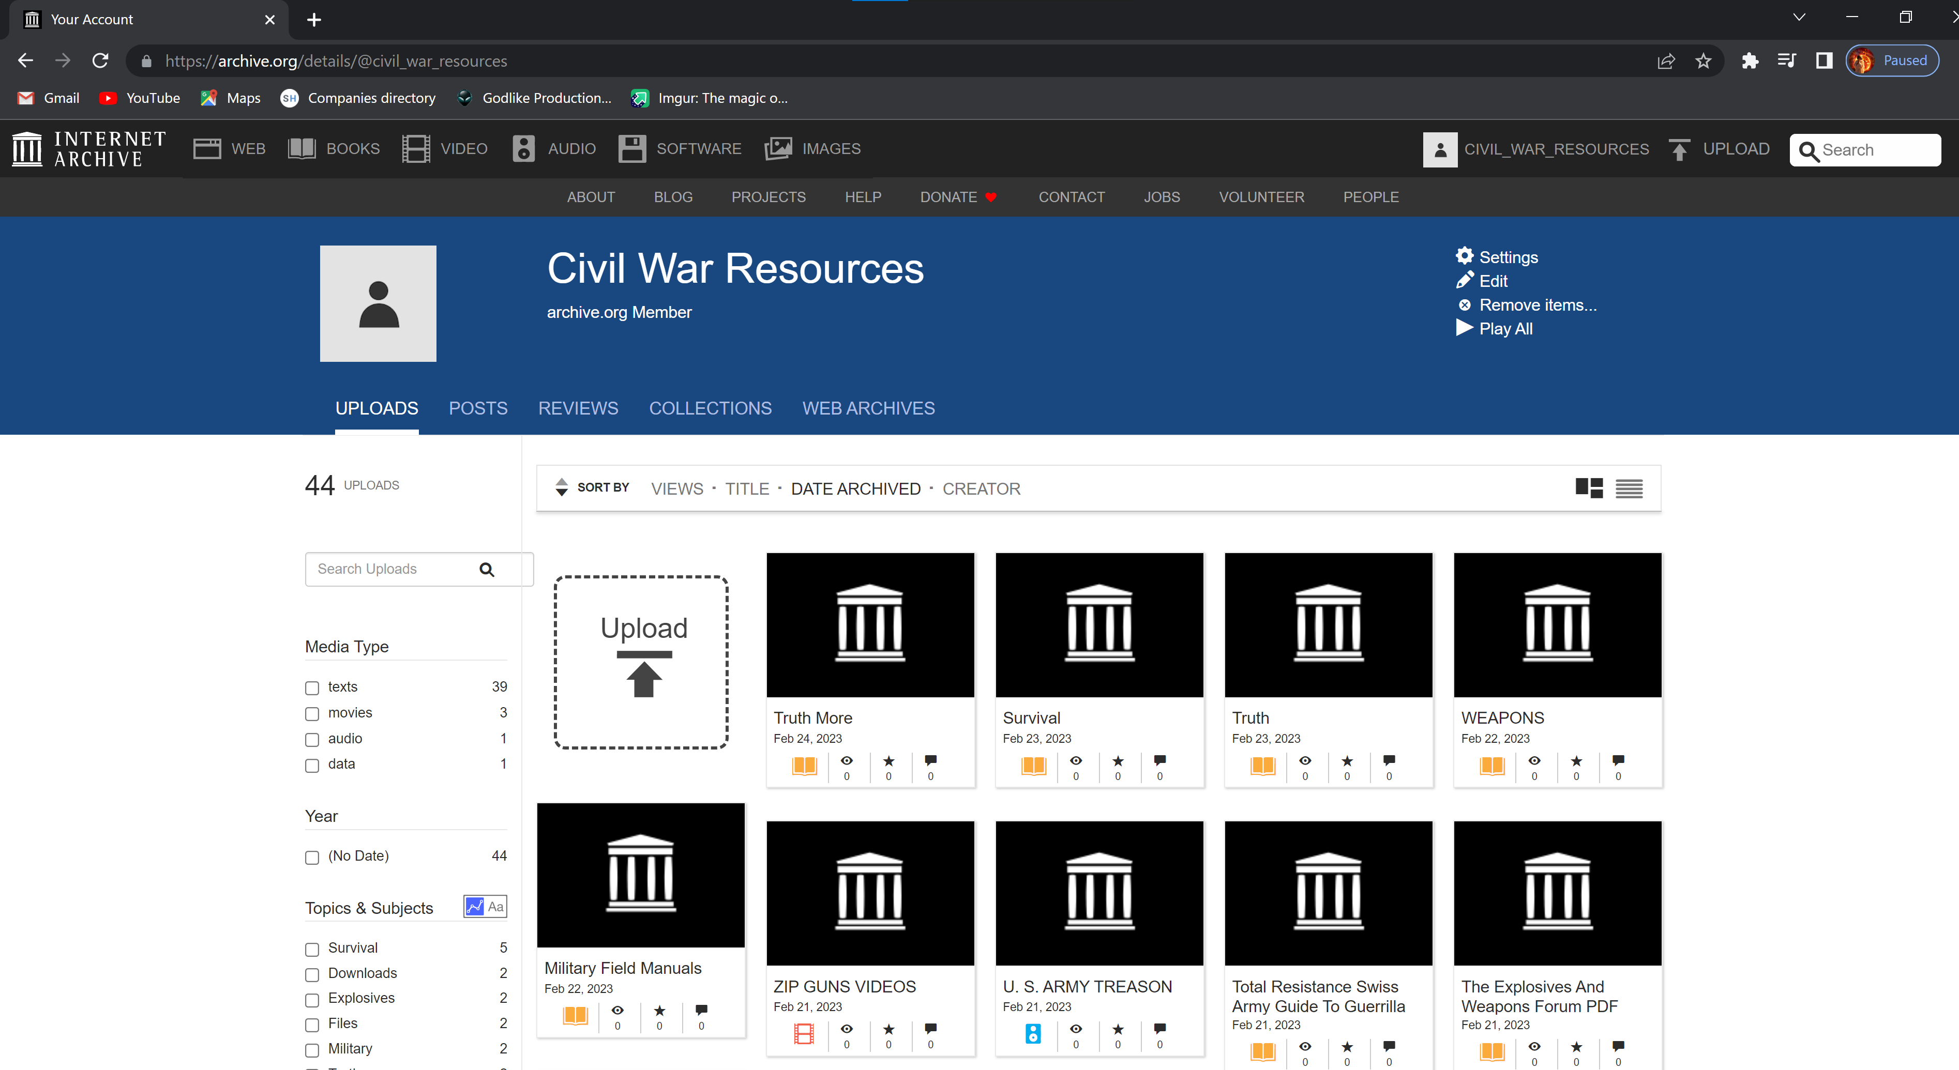Toggle sort direction arrows next to SORT BY
Image resolution: width=1959 pixels, height=1070 pixels.
(561, 487)
